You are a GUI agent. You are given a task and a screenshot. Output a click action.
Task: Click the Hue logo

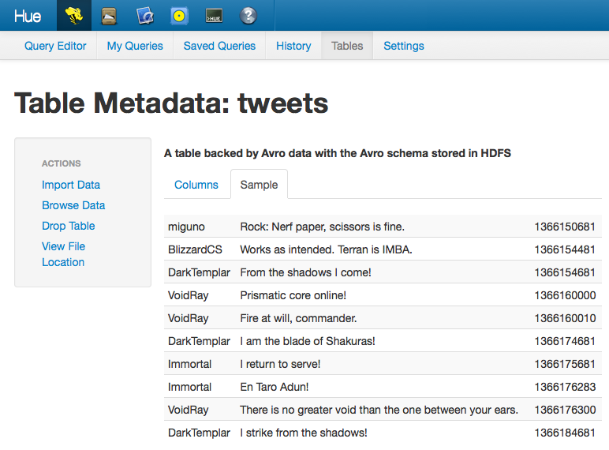(28, 17)
